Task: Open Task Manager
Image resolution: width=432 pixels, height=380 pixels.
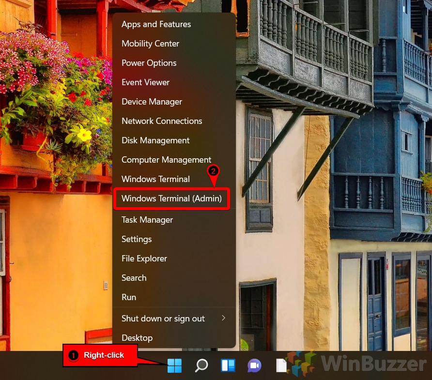Action: 147,220
